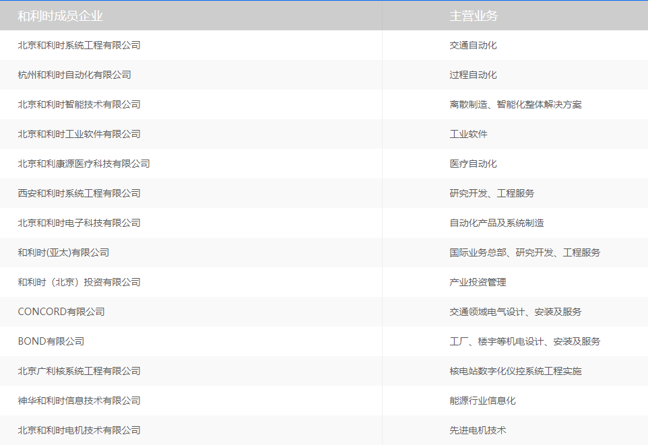This screenshot has height=445, width=648.
Task: Click 北京和利时智能技术有限公司 entry
Action: coord(79,104)
